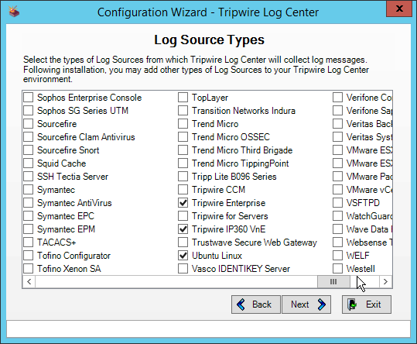Check the VMware Pa... checkbox
The width and height of the screenshot is (417, 344).
338,177
